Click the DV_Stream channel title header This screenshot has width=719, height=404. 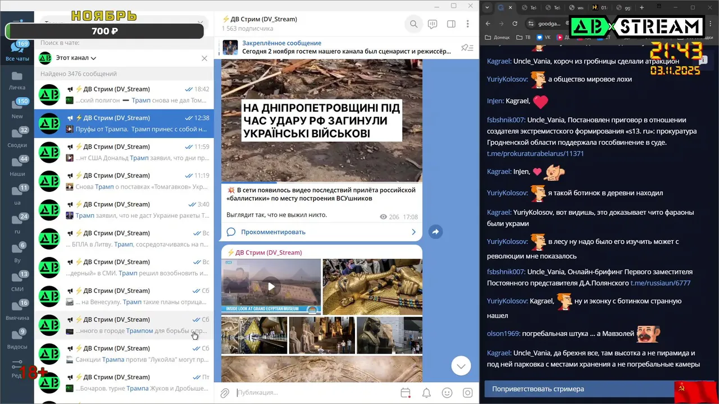click(x=260, y=19)
